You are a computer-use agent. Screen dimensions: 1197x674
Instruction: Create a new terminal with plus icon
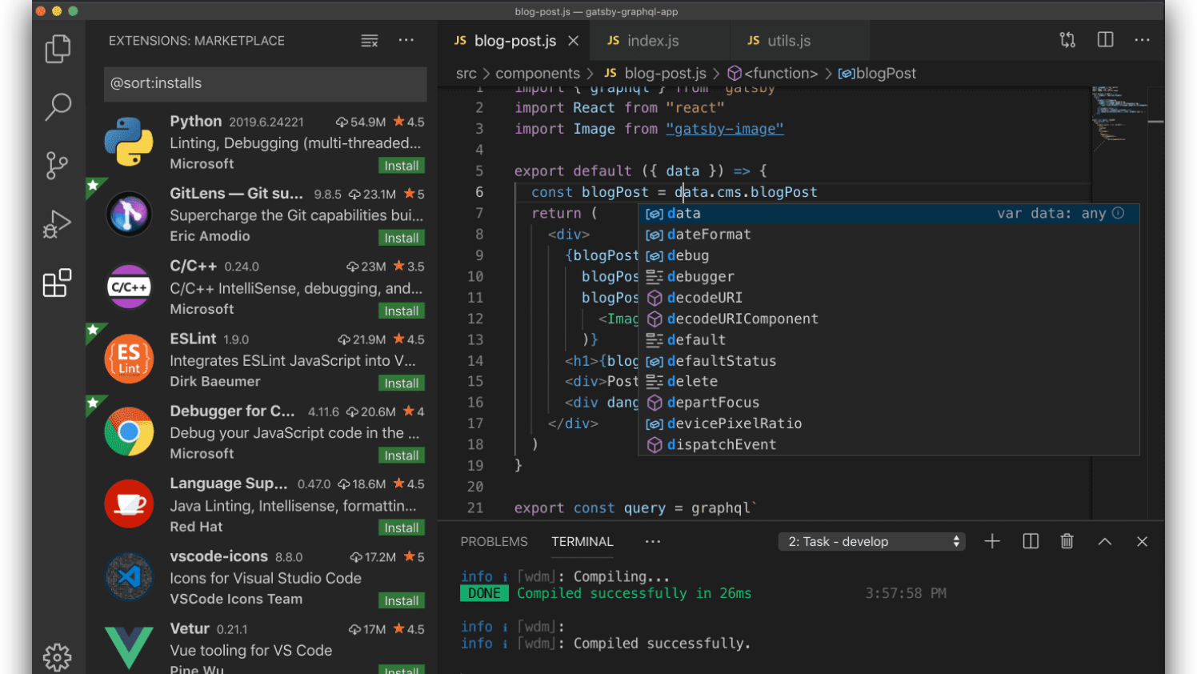[992, 541]
